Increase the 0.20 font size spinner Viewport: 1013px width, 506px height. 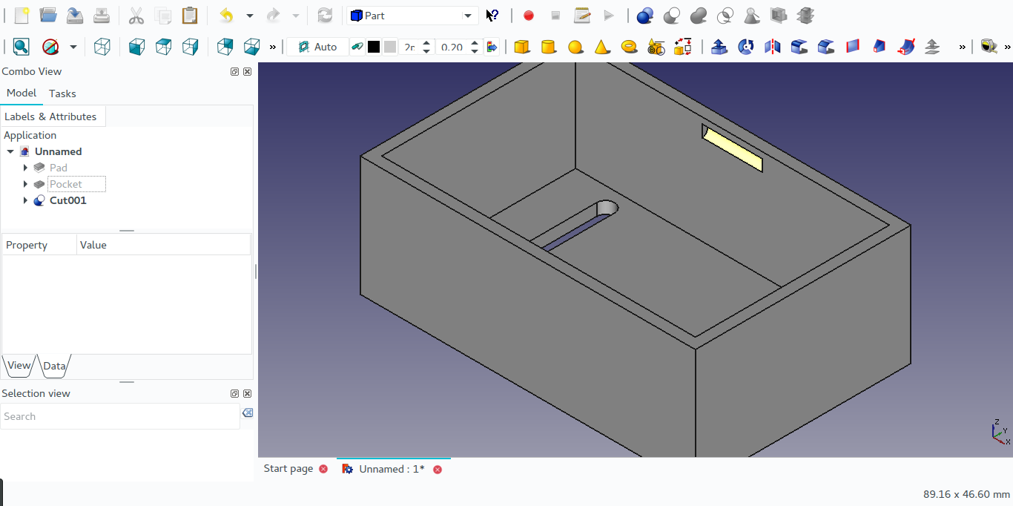coord(475,42)
